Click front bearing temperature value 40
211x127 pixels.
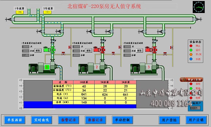pos(84,86)
